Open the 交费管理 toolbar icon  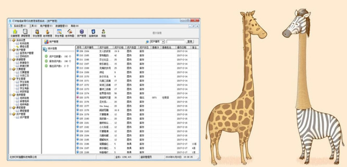pos(15,33)
